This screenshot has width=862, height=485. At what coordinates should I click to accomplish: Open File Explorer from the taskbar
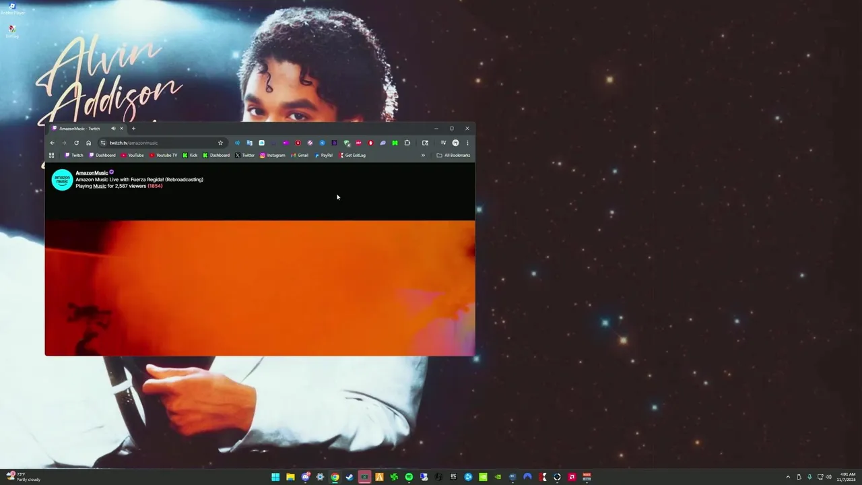[290, 477]
